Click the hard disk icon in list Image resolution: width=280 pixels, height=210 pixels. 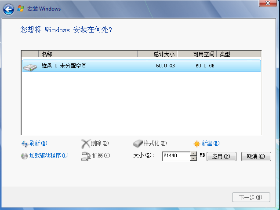click(30, 67)
